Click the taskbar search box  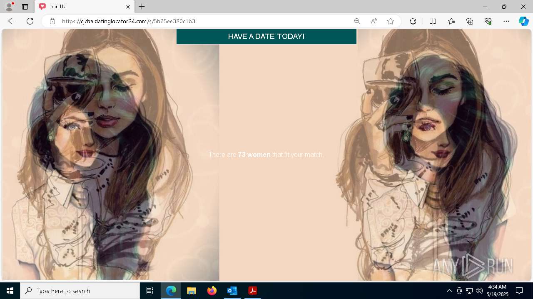[x=80, y=291]
